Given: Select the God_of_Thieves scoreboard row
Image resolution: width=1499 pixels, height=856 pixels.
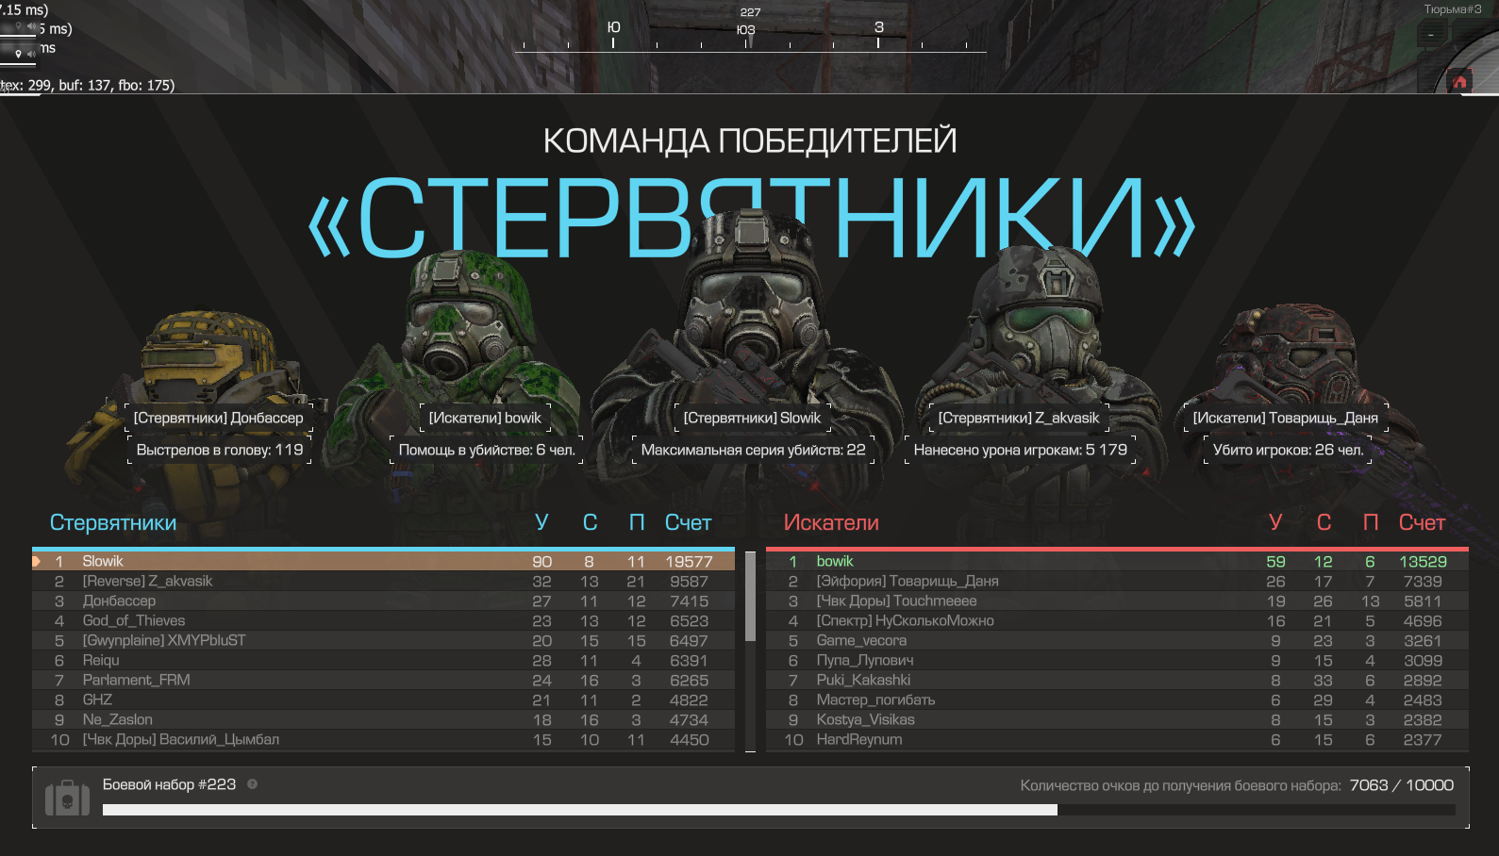Looking at the screenshot, I should [383, 620].
